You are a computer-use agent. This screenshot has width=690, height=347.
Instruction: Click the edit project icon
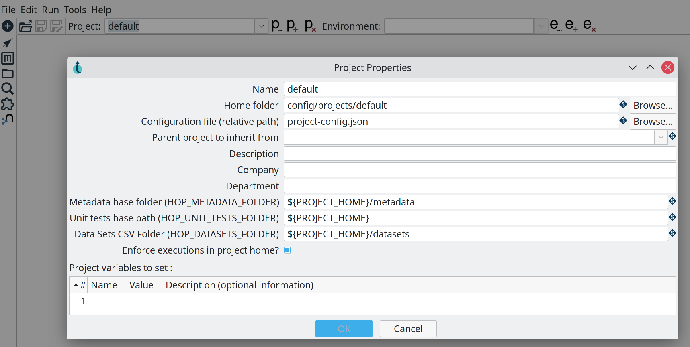276,26
